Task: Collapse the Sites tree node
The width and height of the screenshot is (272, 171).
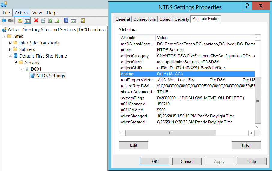Action: tap(5, 36)
